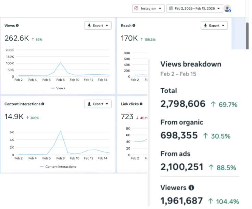This screenshot has height=209, width=252.
Task: Click the vertical page scrollbar thumb
Action: (248, 36)
